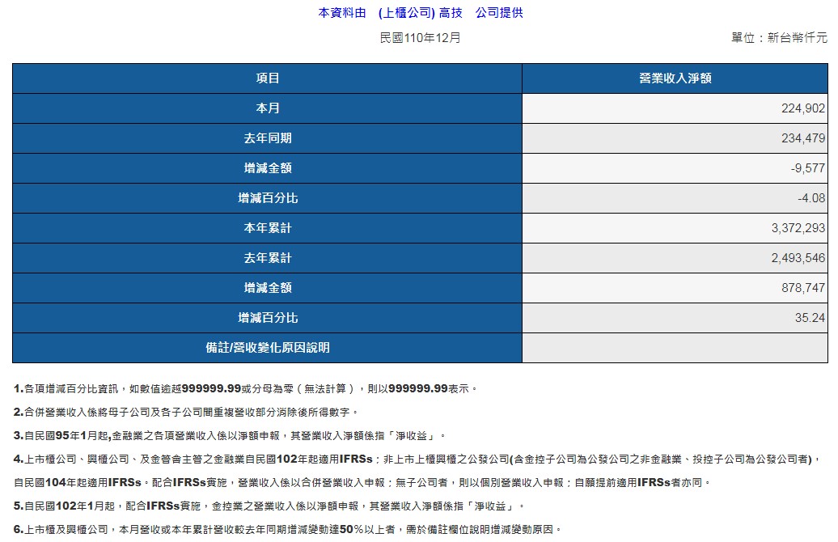Click the value 878,747
The image size is (838, 542).
coord(802,288)
